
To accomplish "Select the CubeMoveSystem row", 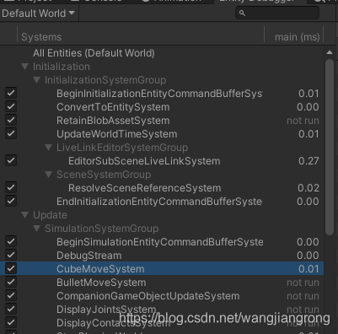I will 162,269.
